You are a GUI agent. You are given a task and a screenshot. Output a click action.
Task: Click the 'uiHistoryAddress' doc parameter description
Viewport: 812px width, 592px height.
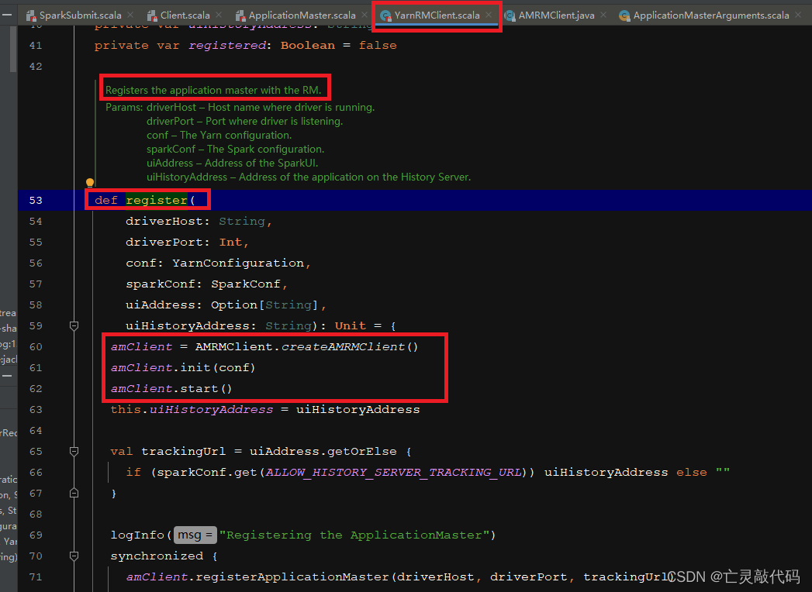pyautogui.click(x=309, y=177)
